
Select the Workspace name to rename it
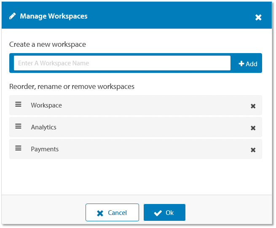pyautogui.click(x=46, y=105)
